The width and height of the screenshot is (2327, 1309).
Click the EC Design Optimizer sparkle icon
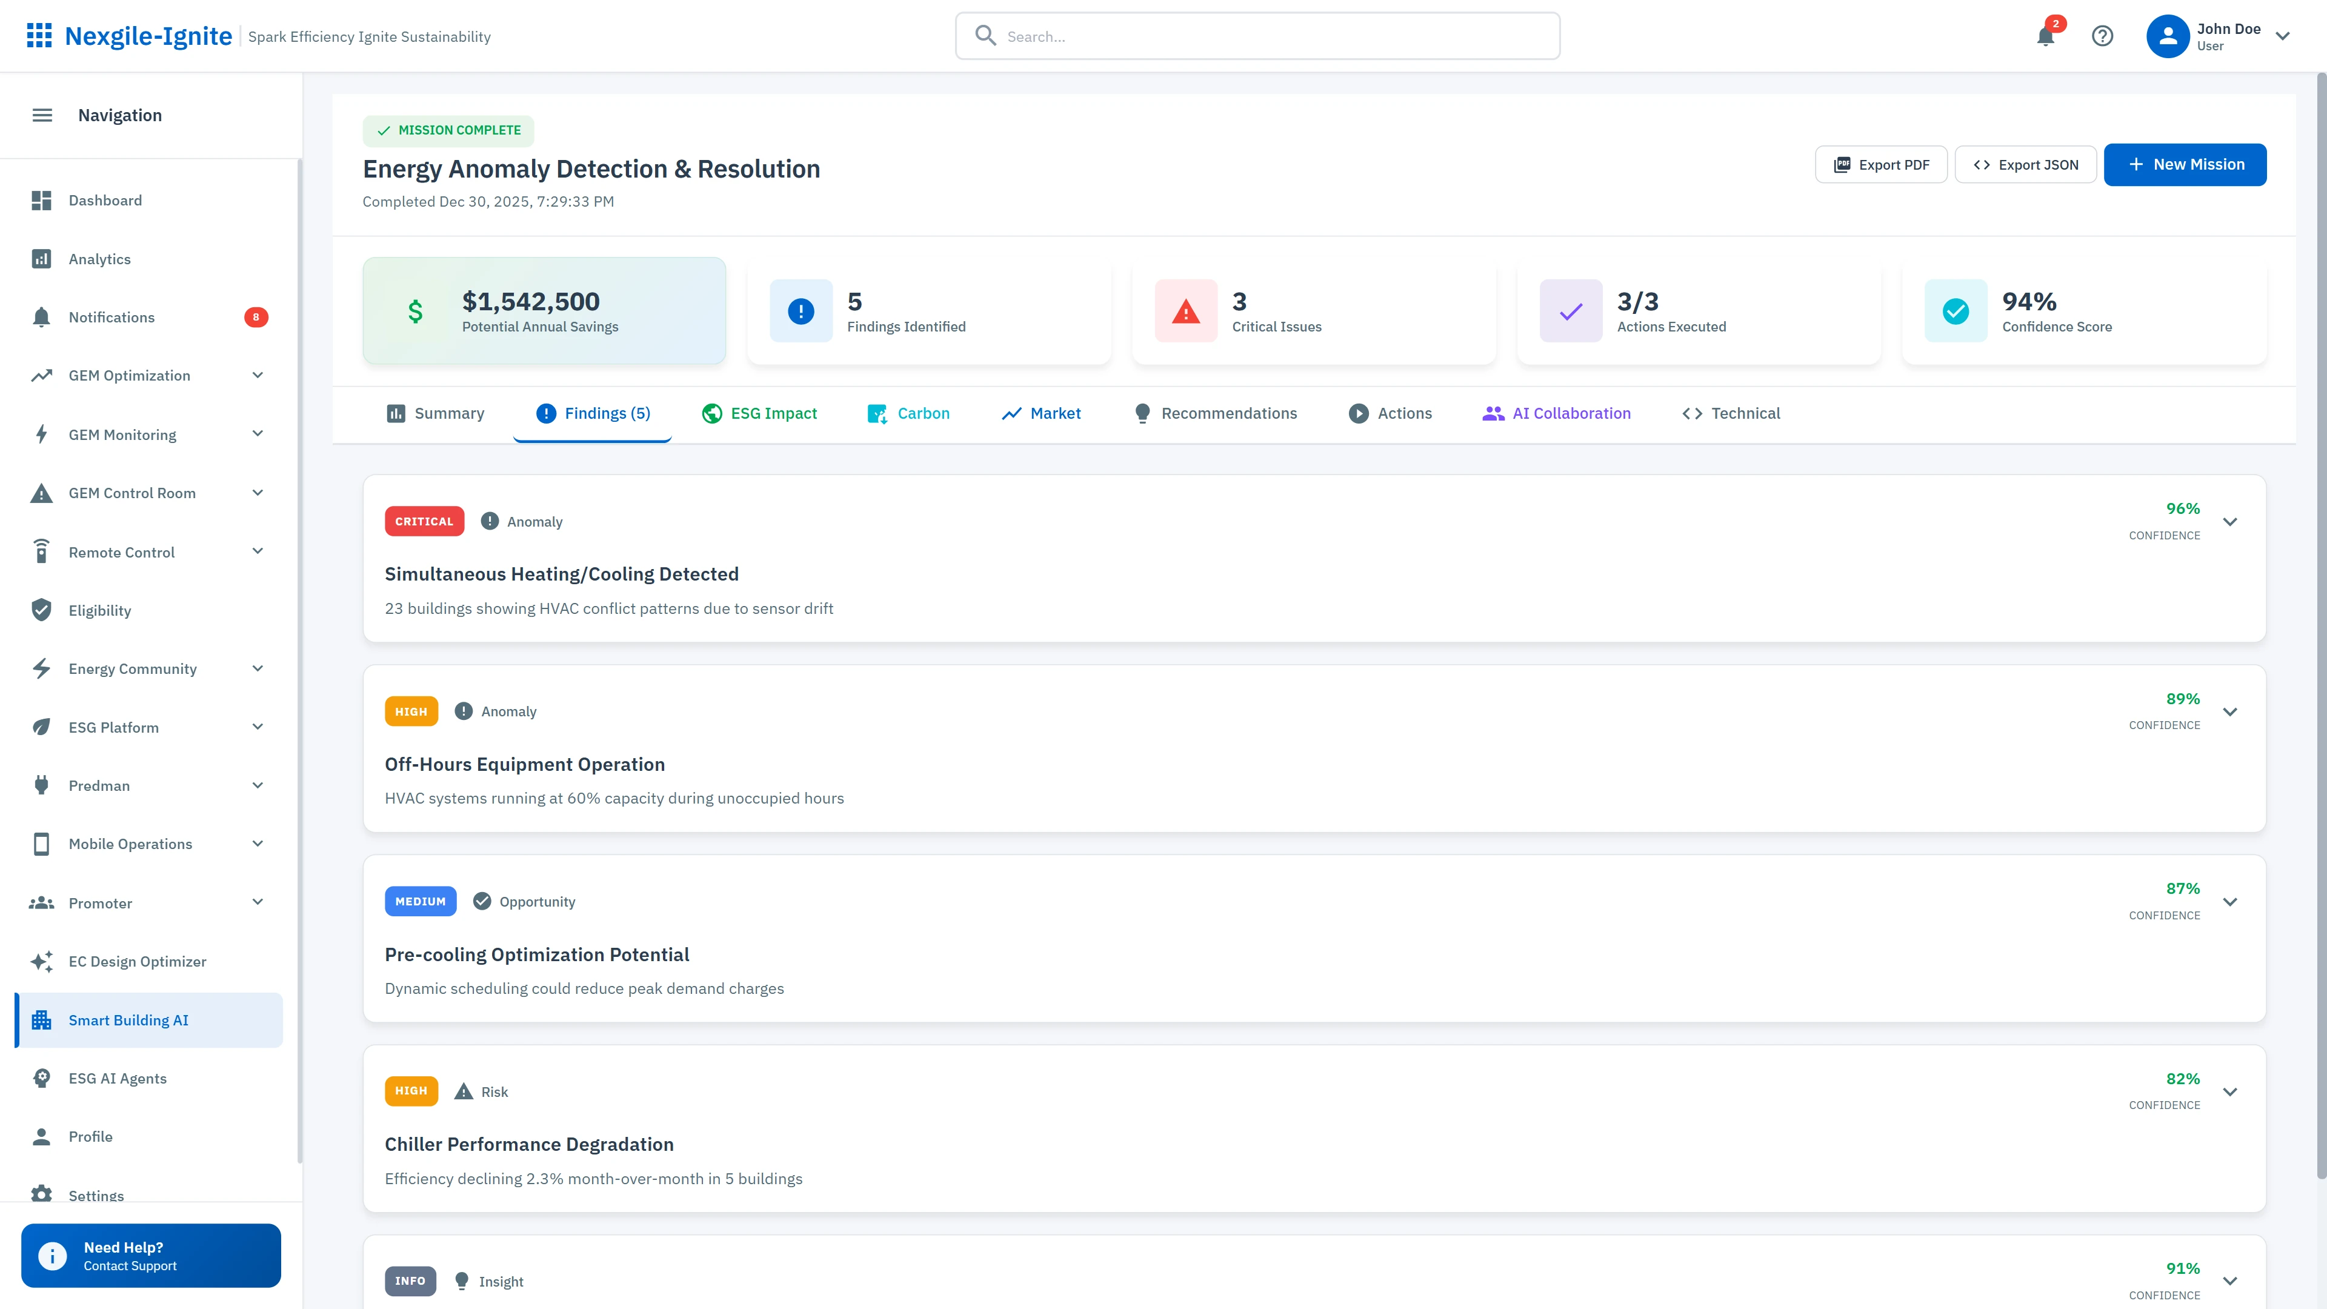click(x=42, y=961)
